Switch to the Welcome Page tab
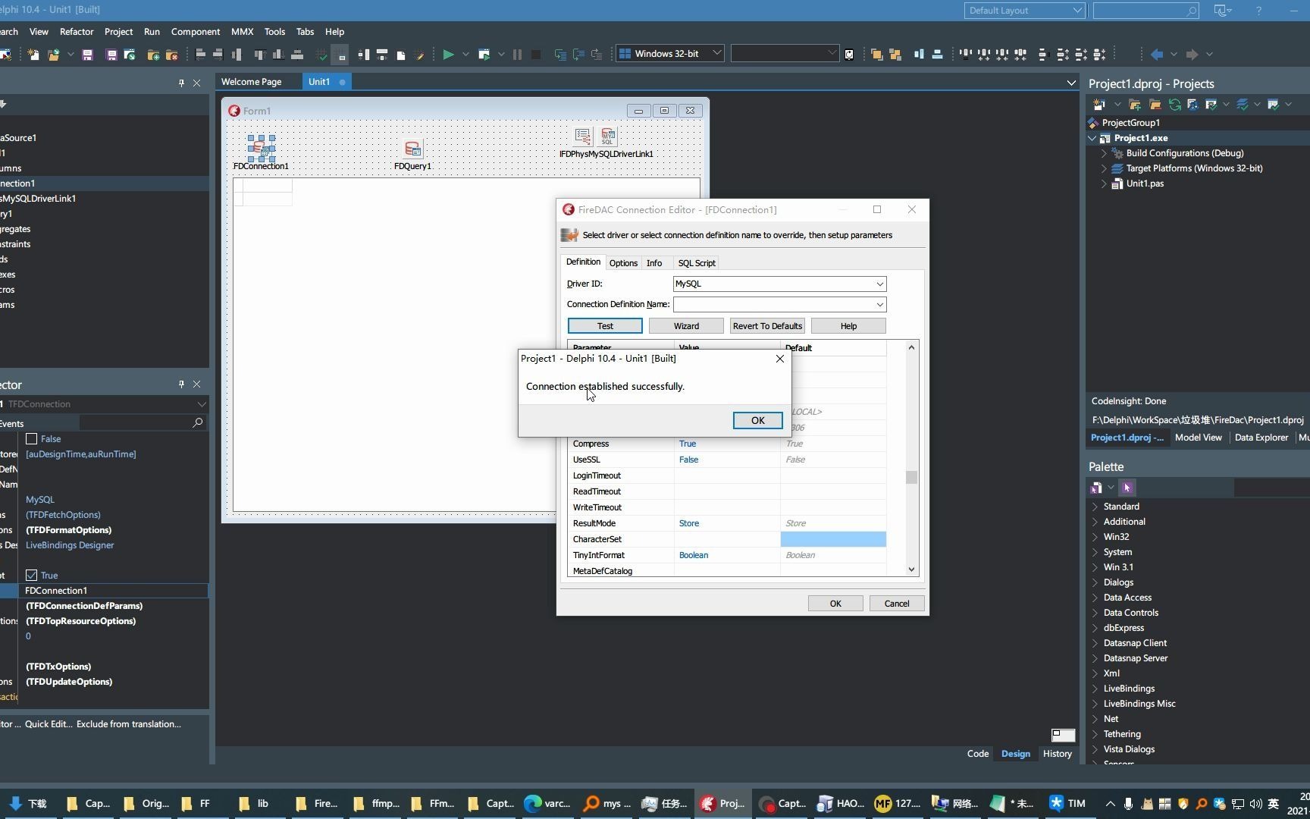1310x819 pixels. click(x=251, y=82)
